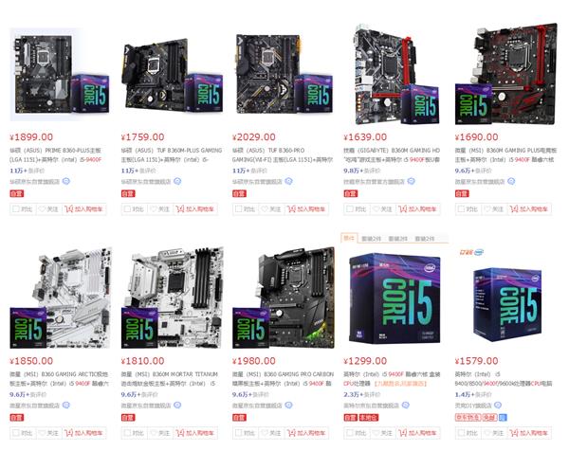Click the ¥1759 ASUS TUF motherboard product image

[172, 74]
